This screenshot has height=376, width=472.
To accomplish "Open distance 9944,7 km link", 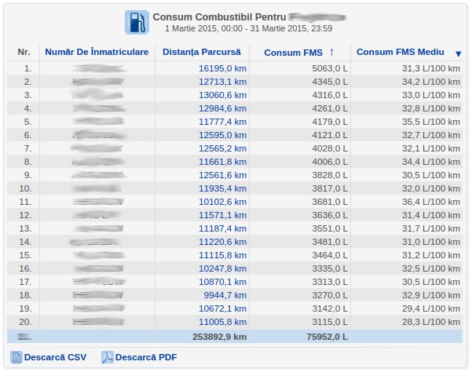I will (x=225, y=295).
